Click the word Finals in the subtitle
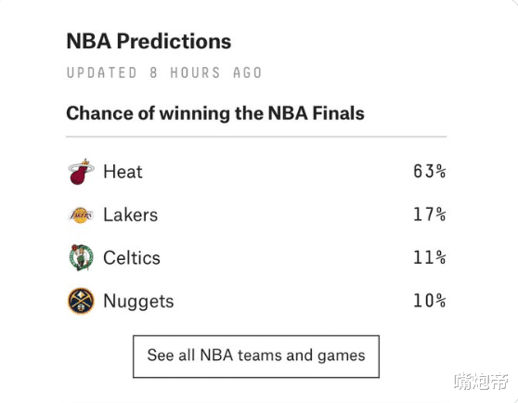Screen dimensions: 518x403 (x=338, y=113)
